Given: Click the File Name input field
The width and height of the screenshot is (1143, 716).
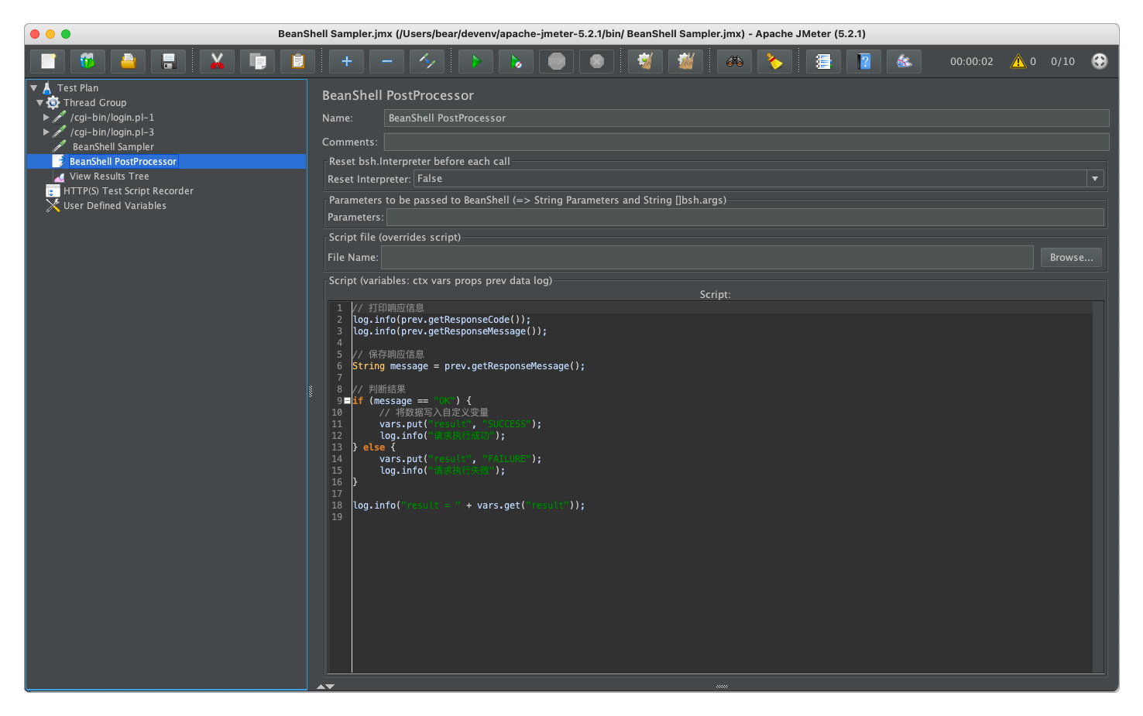Looking at the screenshot, I should [707, 258].
